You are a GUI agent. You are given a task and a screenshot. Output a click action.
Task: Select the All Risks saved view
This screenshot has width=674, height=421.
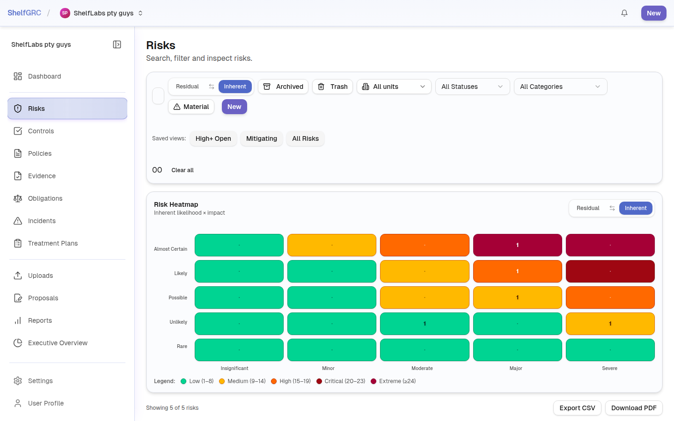[x=305, y=138]
